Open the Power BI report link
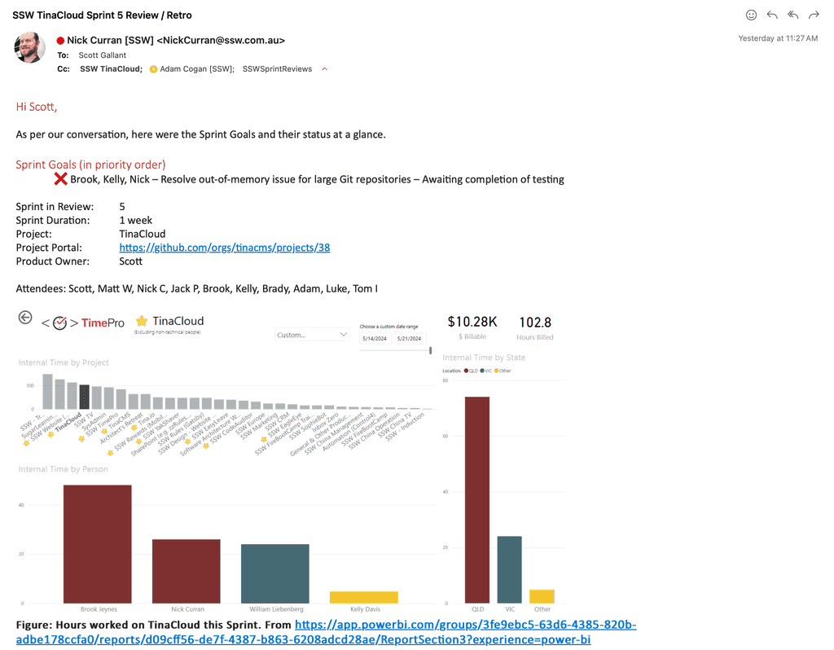The width and height of the screenshot is (834, 650). [465, 626]
